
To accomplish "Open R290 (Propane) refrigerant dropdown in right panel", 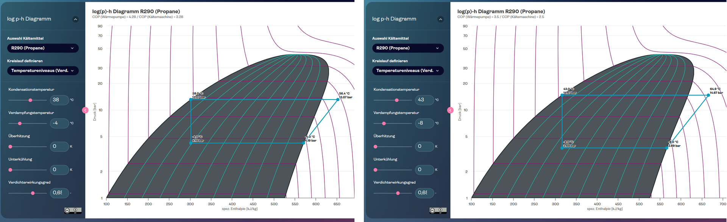I will [x=408, y=48].
